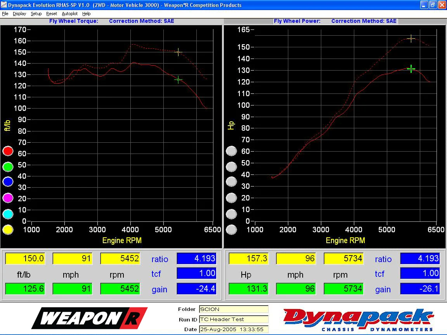Toggle the cyan run color button

coord(8,214)
